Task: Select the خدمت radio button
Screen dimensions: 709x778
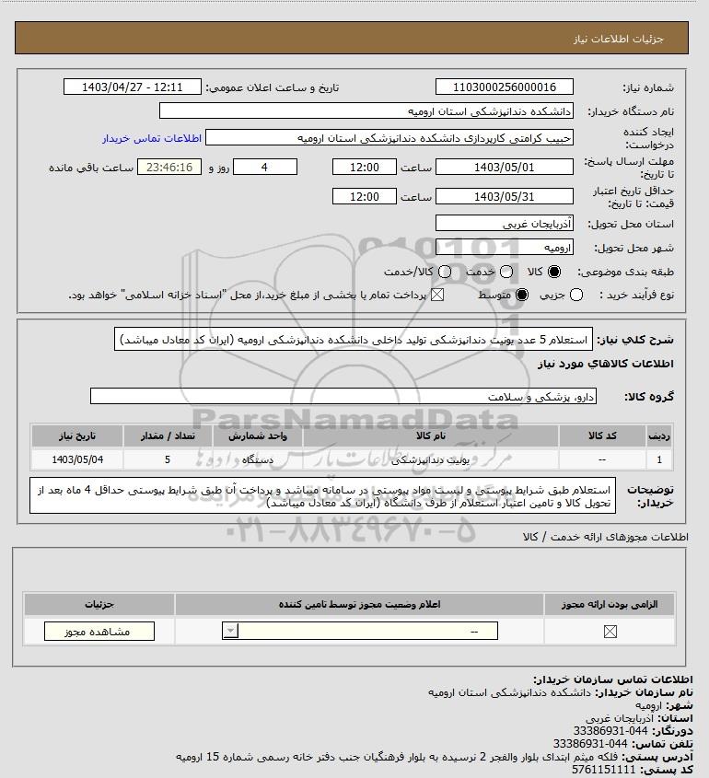Action: click(506, 272)
